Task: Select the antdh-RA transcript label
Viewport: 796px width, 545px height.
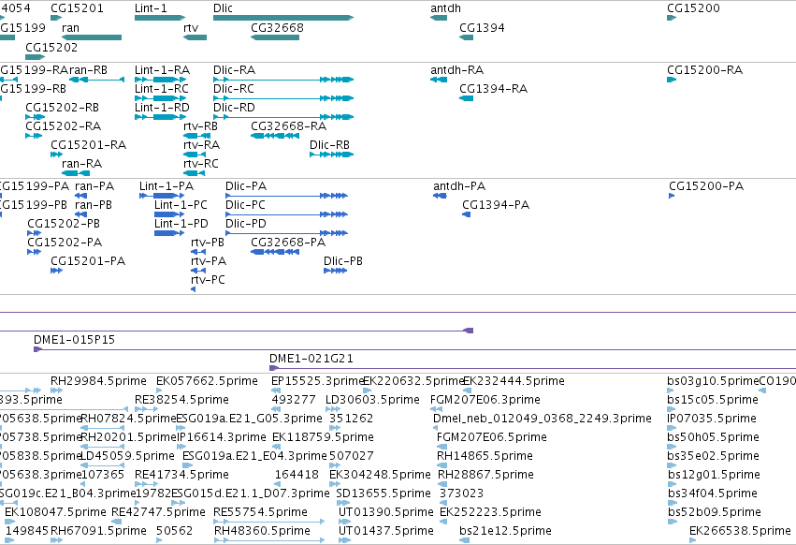Action: pos(456,70)
